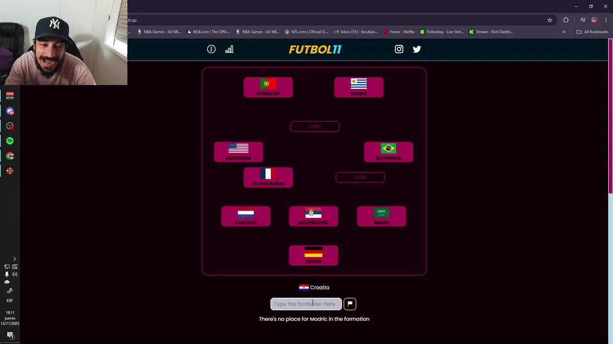Open Following - Live Streams Kick bookmark
This screenshot has height=344, width=613.
click(442, 32)
